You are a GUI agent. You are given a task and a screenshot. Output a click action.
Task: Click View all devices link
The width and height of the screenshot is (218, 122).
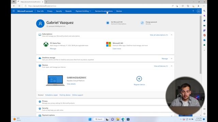(x=161, y=66)
